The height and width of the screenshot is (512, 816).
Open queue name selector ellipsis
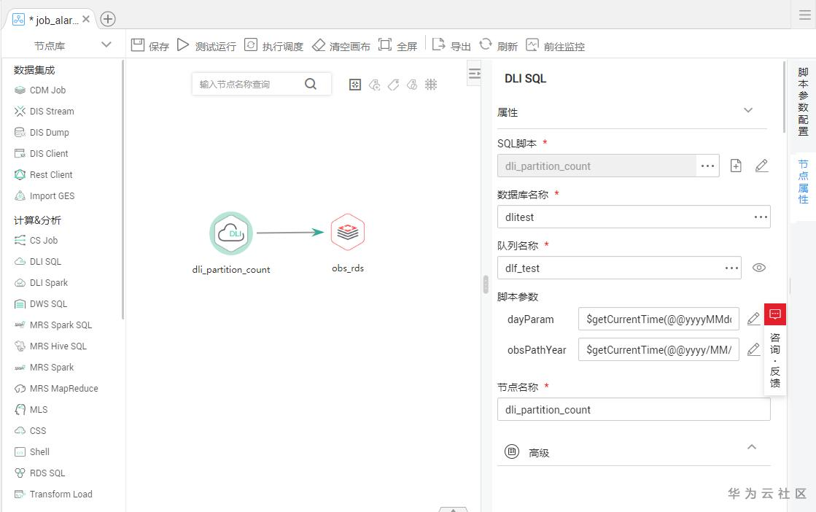[731, 268]
